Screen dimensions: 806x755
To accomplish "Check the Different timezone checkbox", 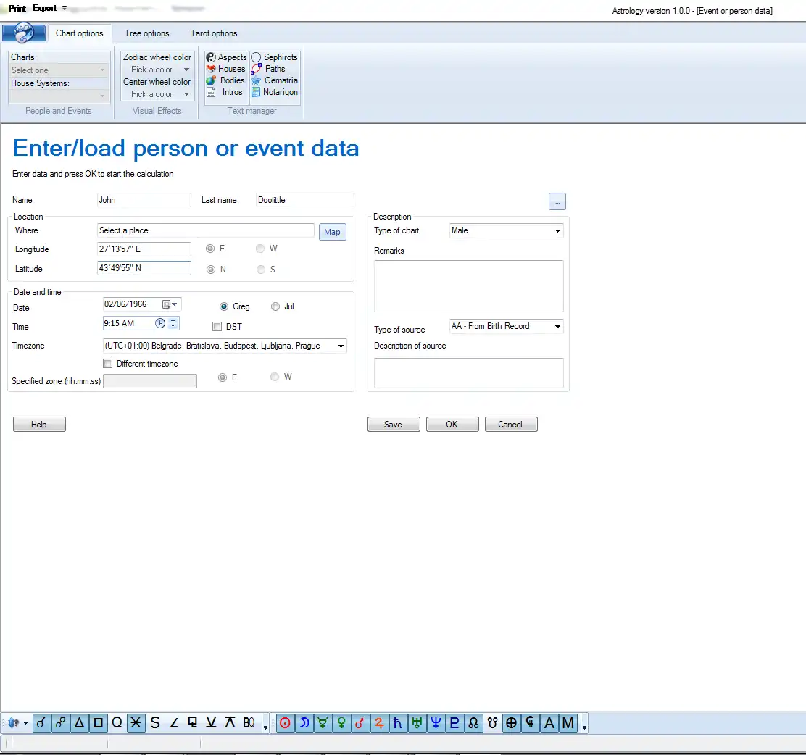I will 108,363.
